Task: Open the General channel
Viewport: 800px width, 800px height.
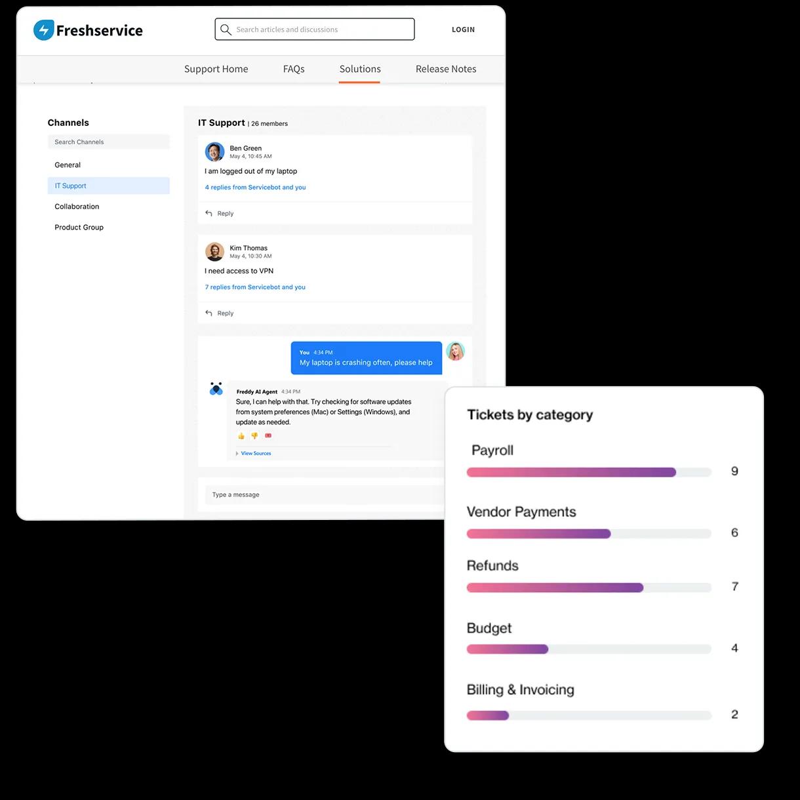Action: tap(68, 165)
